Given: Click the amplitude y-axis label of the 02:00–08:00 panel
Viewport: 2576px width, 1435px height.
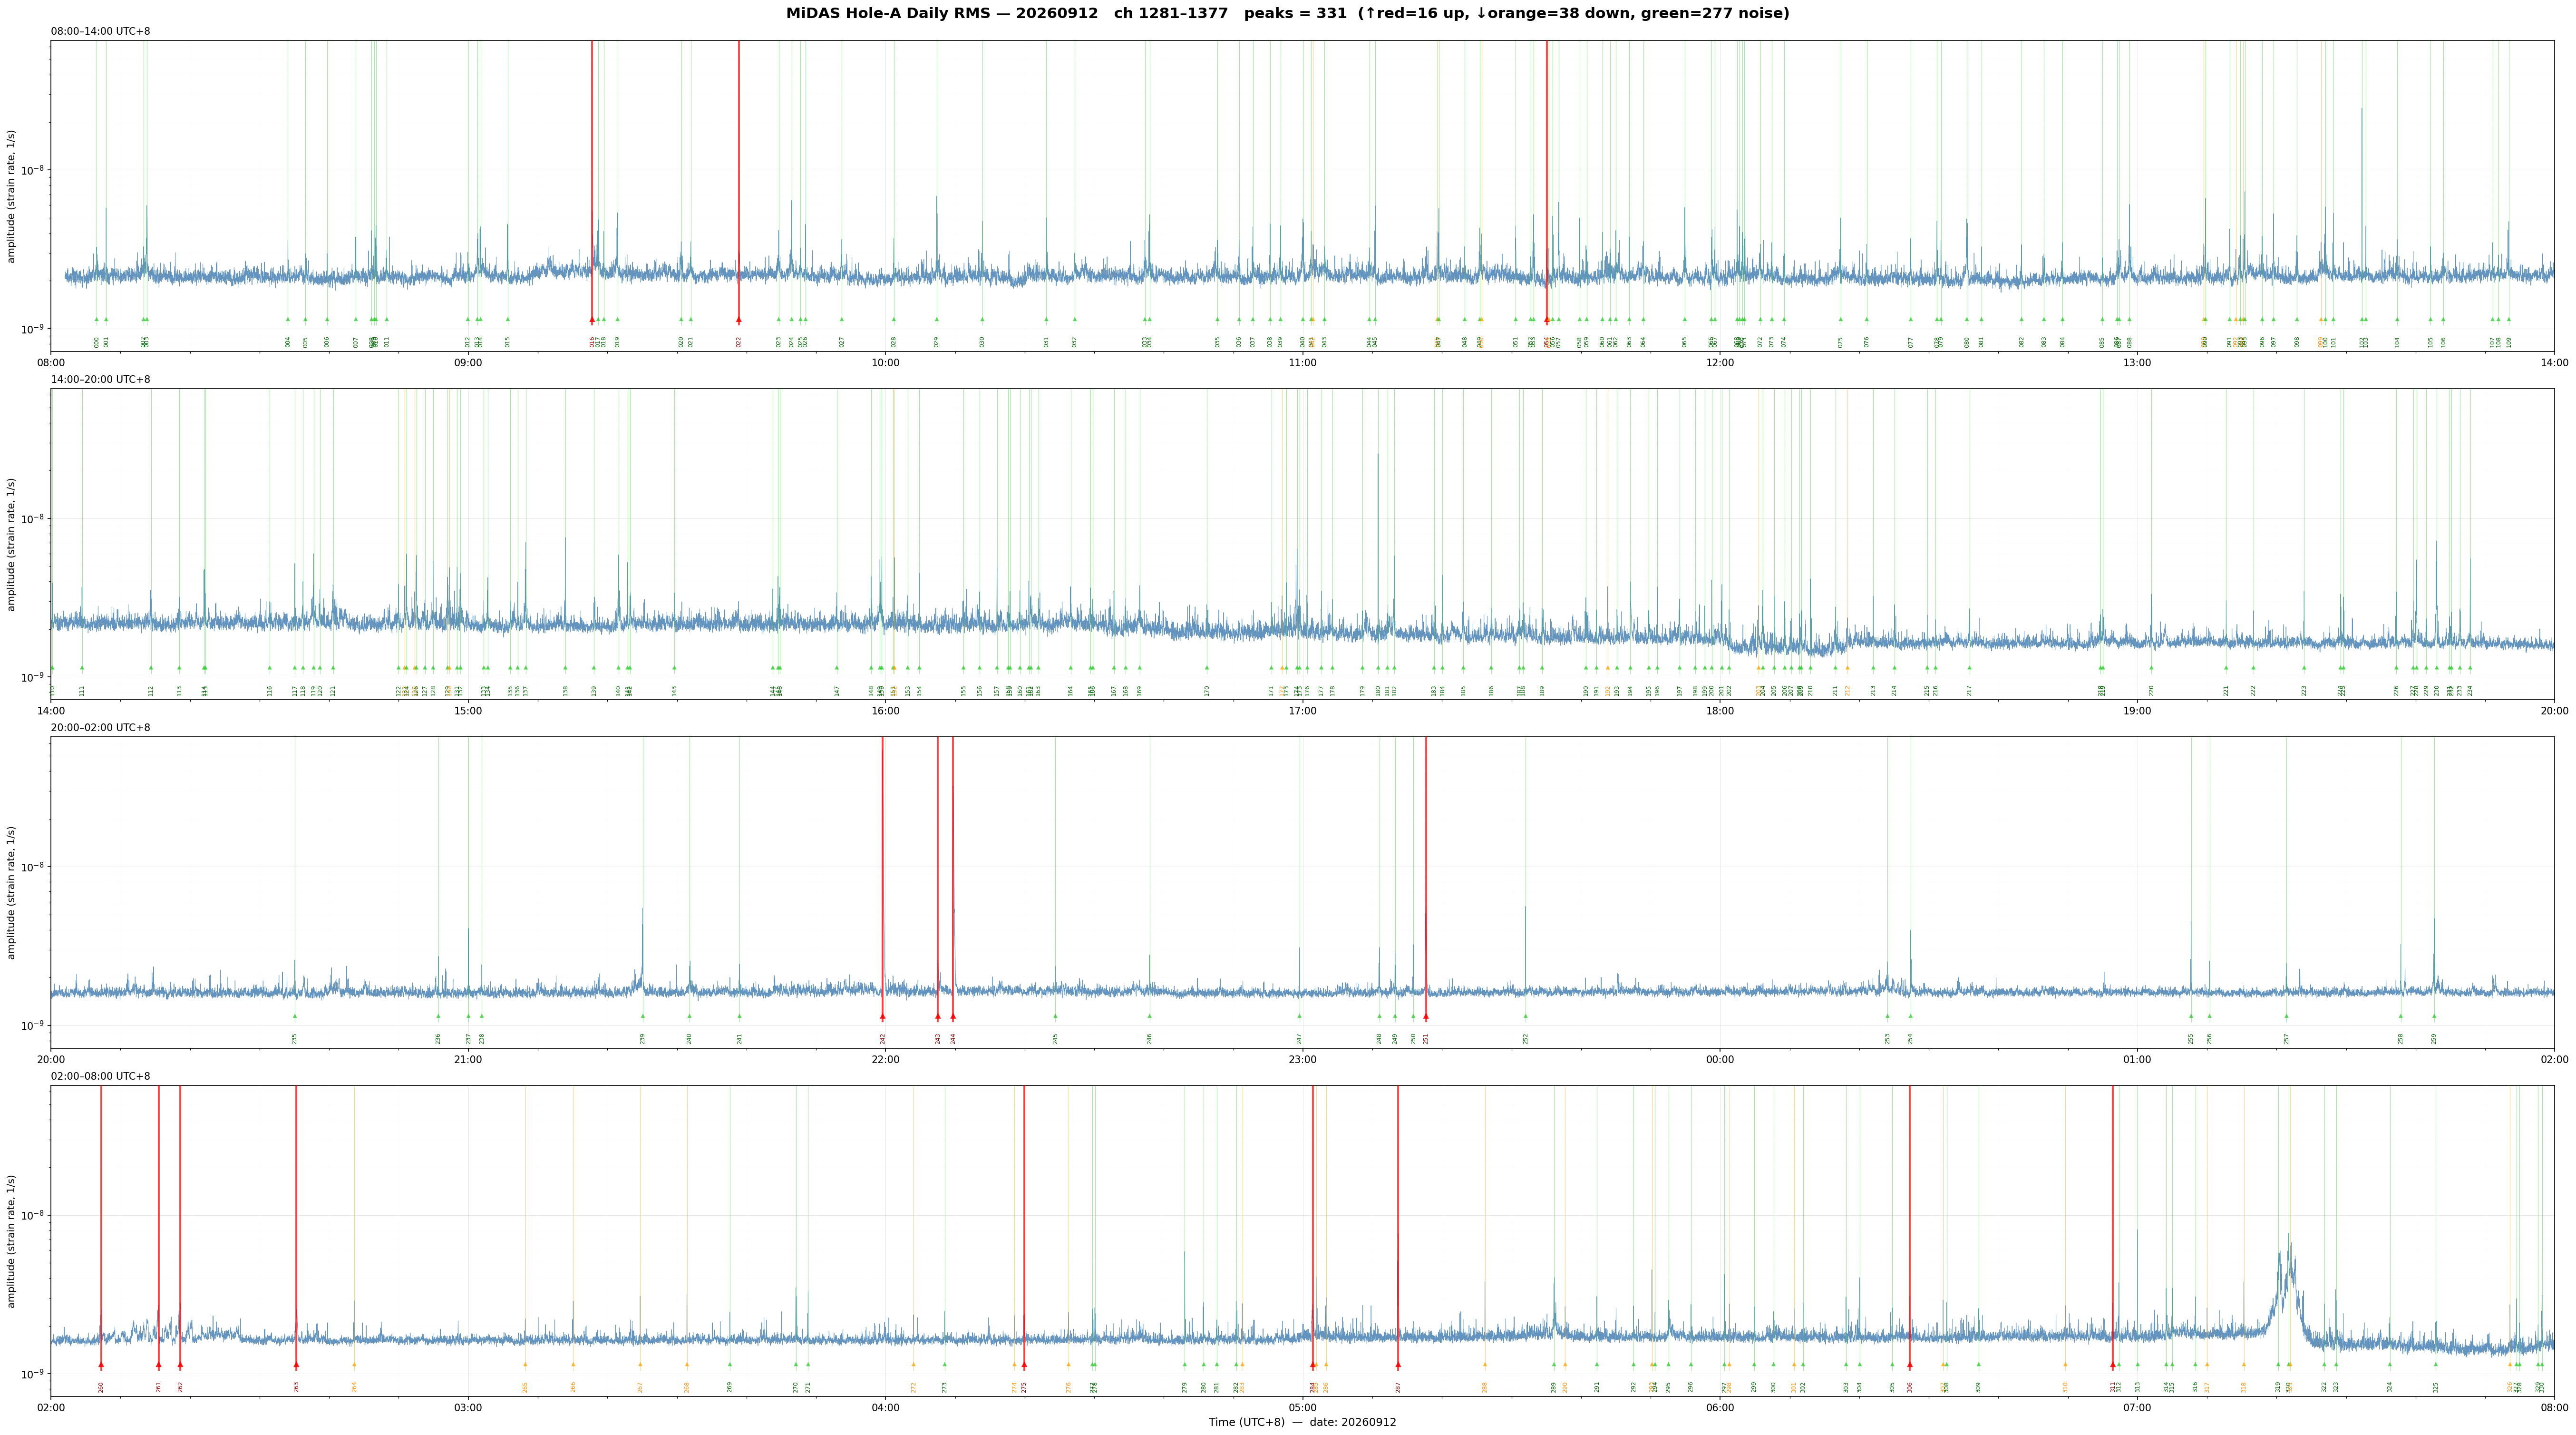Looking at the screenshot, I should [12, 1241].
